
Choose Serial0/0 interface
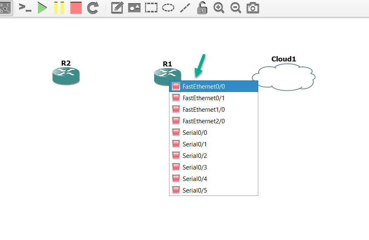click(214, 132)
